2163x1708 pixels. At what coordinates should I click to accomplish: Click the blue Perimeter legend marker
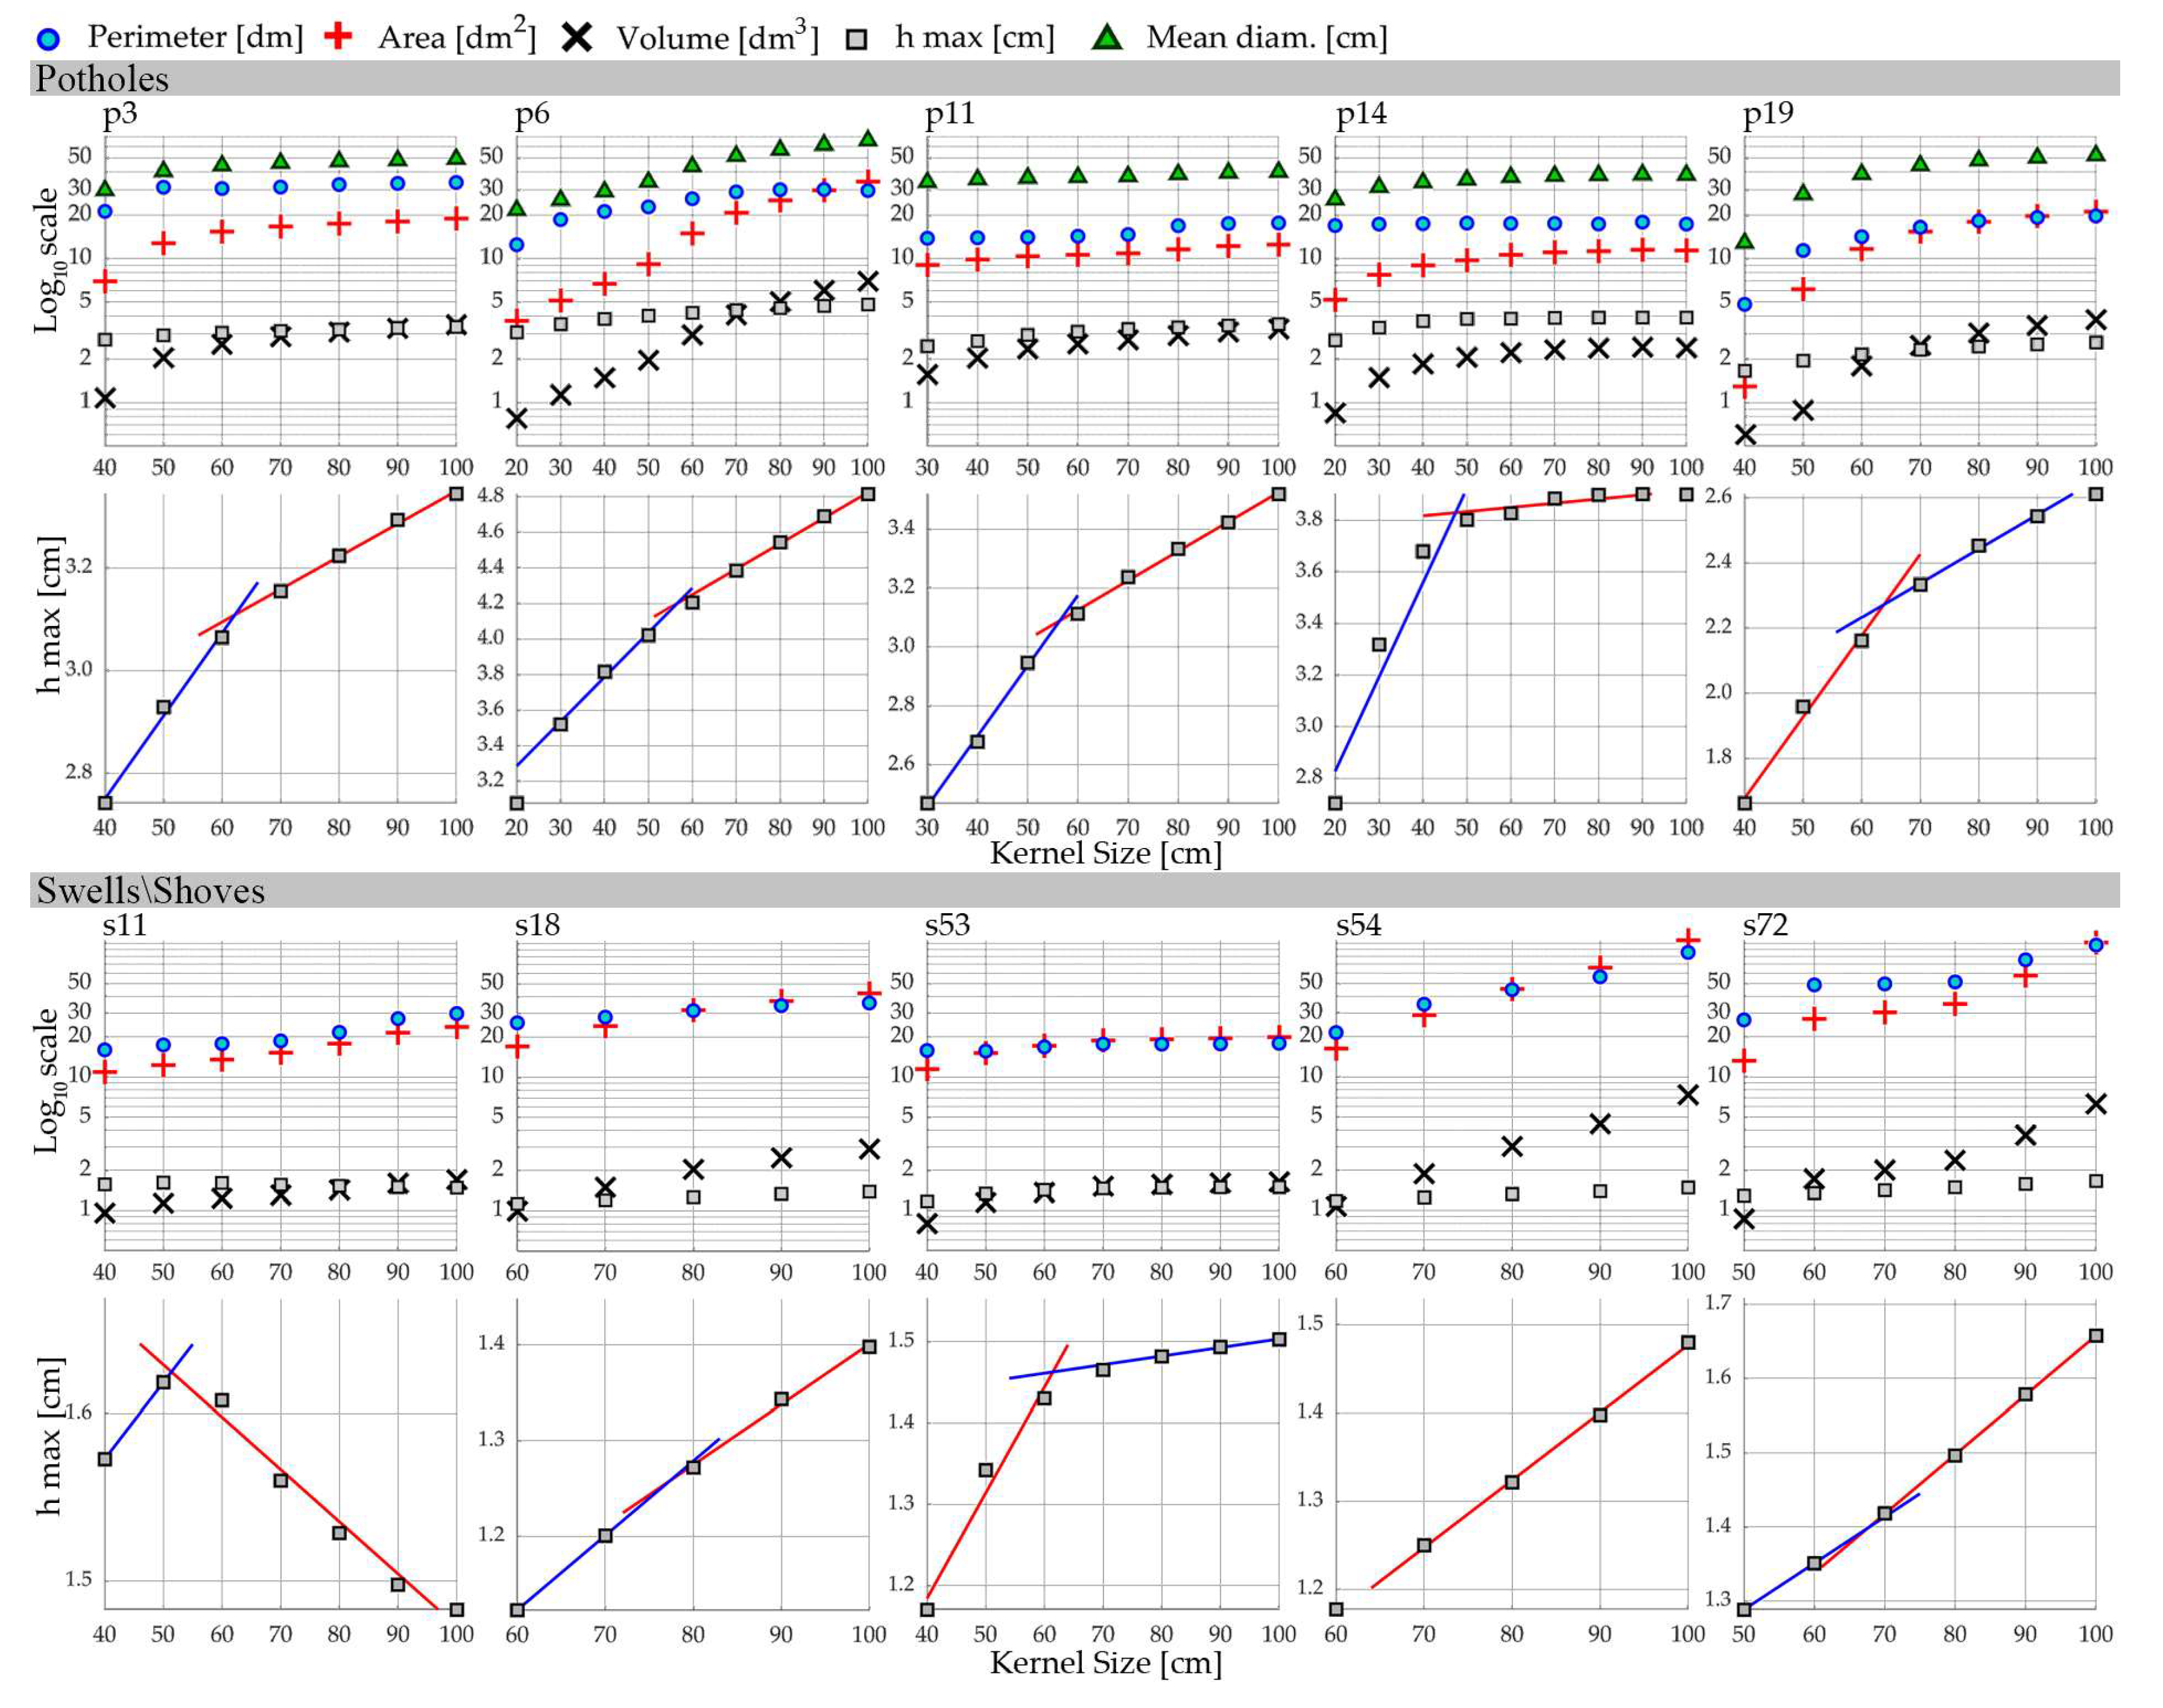tap(48, 39)
